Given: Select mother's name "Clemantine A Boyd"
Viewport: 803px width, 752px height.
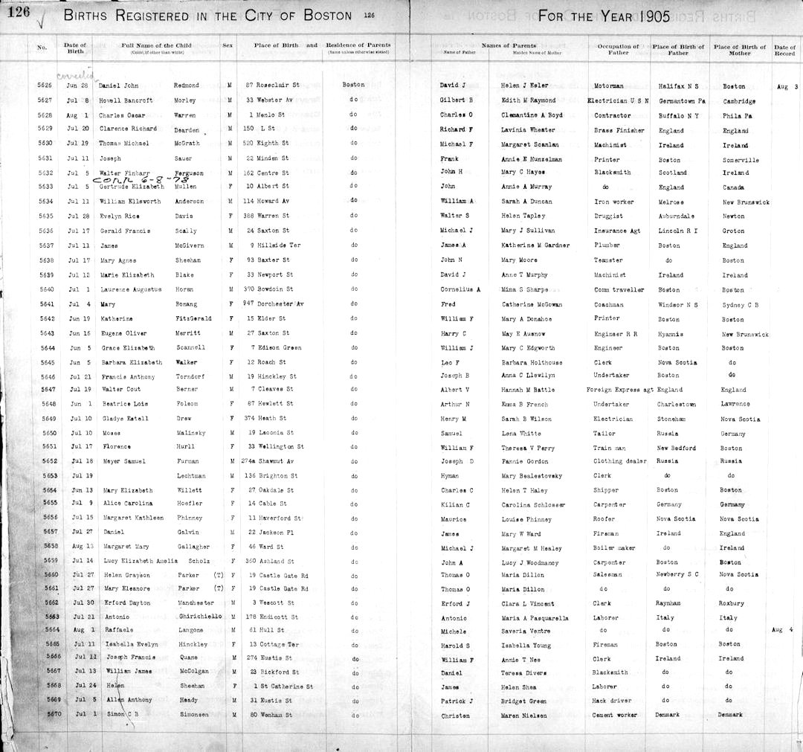Looking at the screenshot, I should [532, 115].
